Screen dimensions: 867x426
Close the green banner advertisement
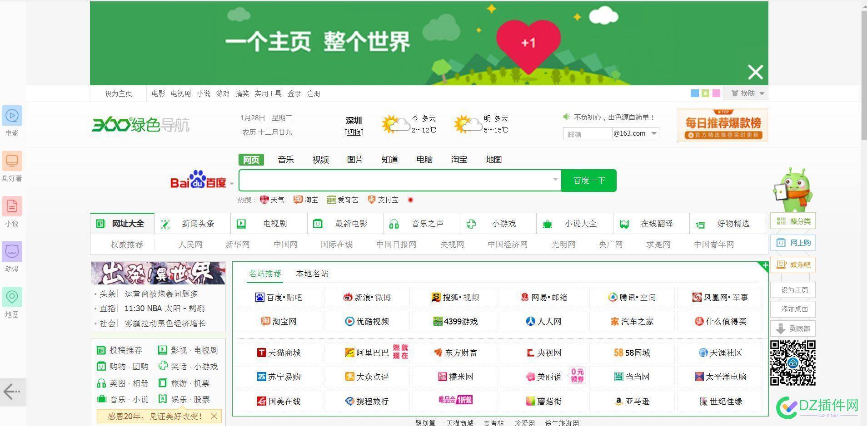click(755, 72)
